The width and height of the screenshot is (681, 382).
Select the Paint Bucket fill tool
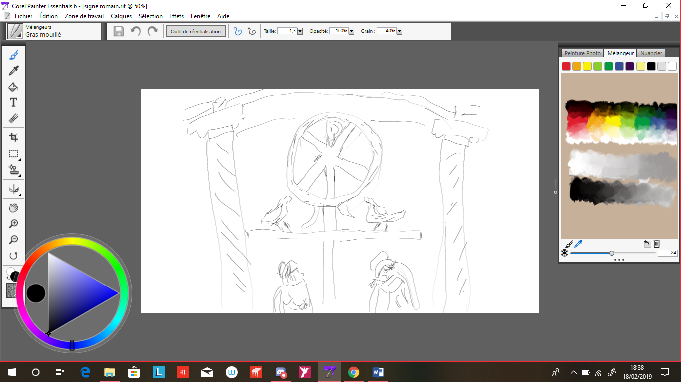pos(13,87)
